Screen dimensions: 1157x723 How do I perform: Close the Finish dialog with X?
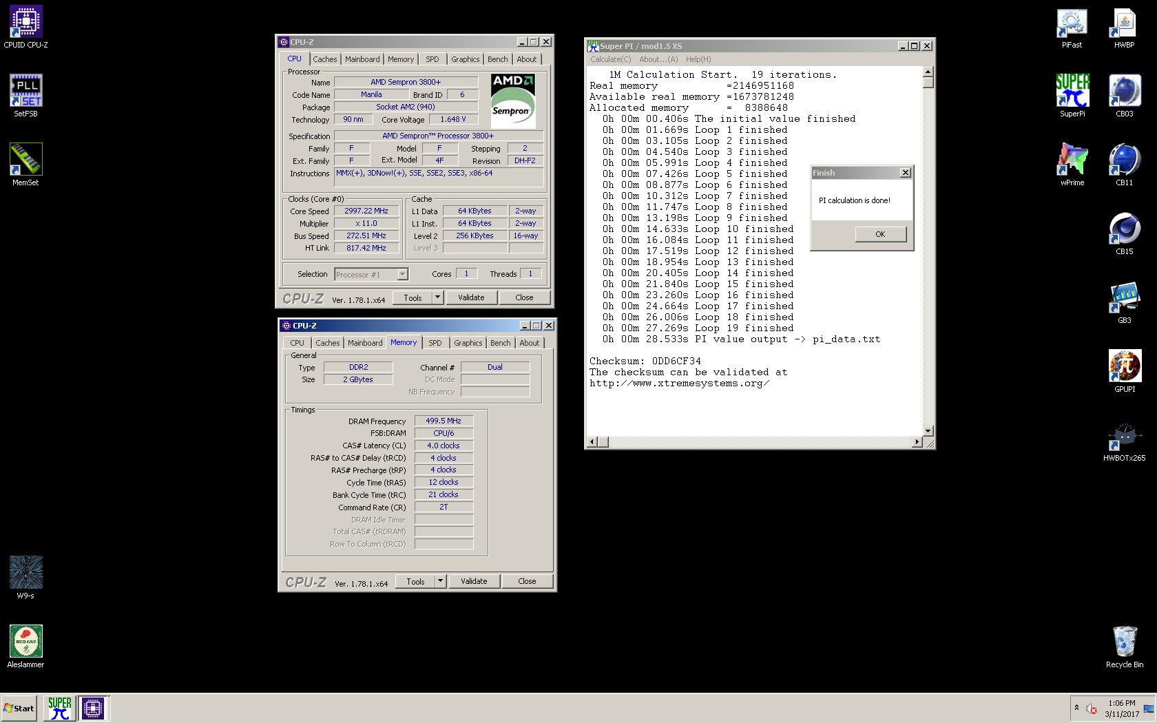point(906,173)
